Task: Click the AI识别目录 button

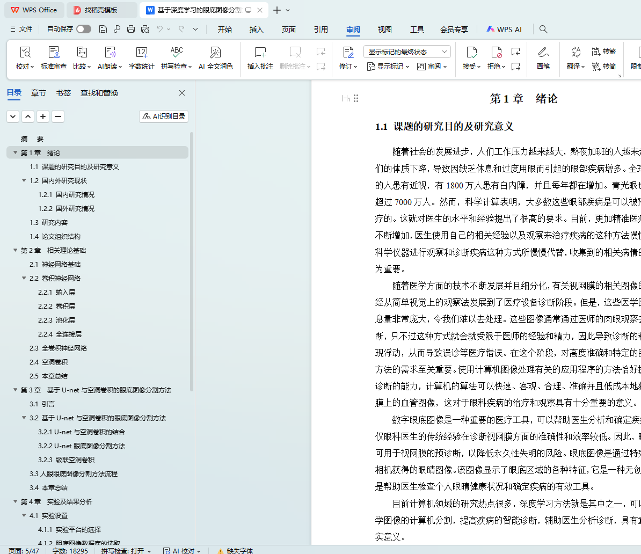Action: pos(164,116)
